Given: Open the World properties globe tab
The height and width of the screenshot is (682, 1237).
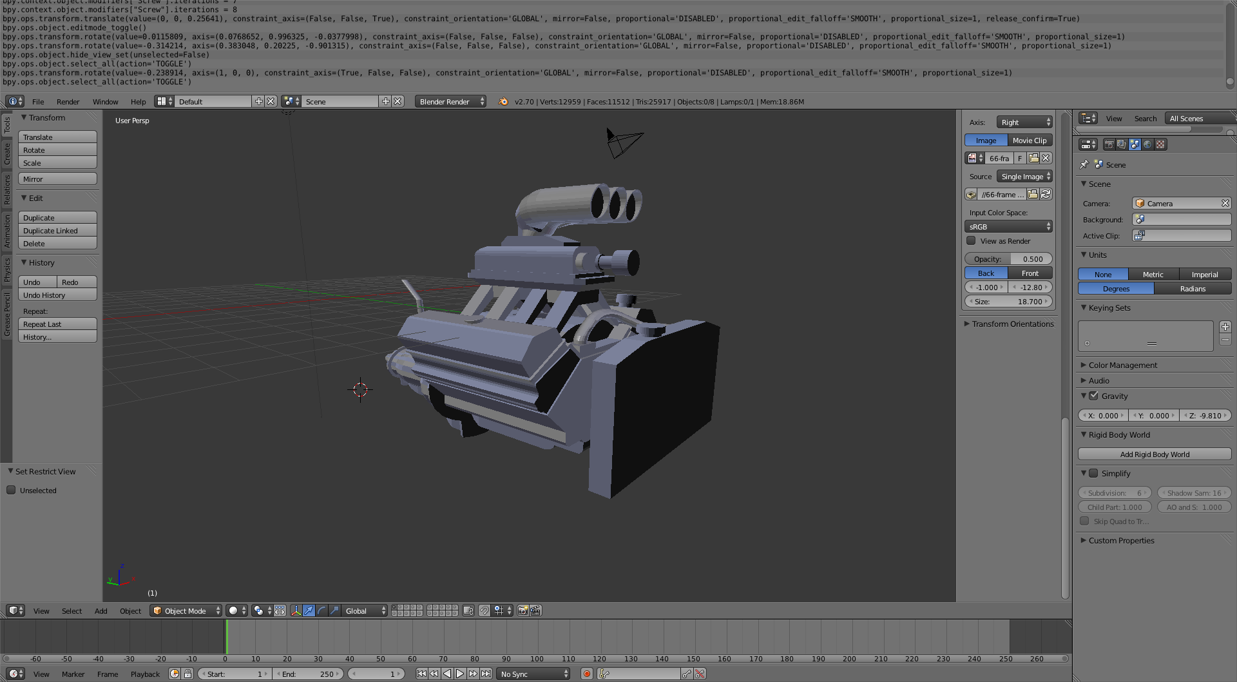Looking at the screenshot, I should (1147, 144).
